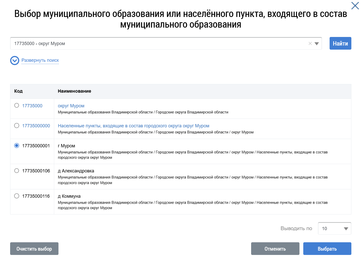The height and width of the screenshot is (260, 362).
Task: Close the dialog with the X icon
Action: [x=355, y=6]
